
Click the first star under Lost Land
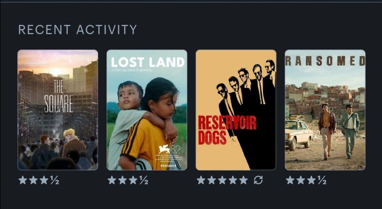[112, 180]
